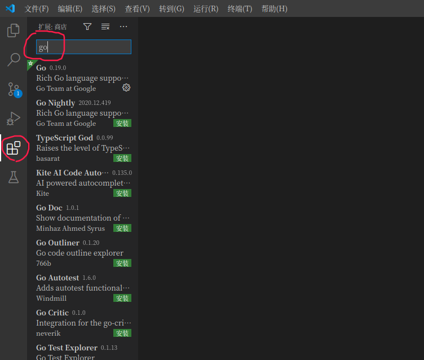Install the Kite AI Code extension
Screen dimensions: 424x360
pyautogui.click(x=122, y=193)
